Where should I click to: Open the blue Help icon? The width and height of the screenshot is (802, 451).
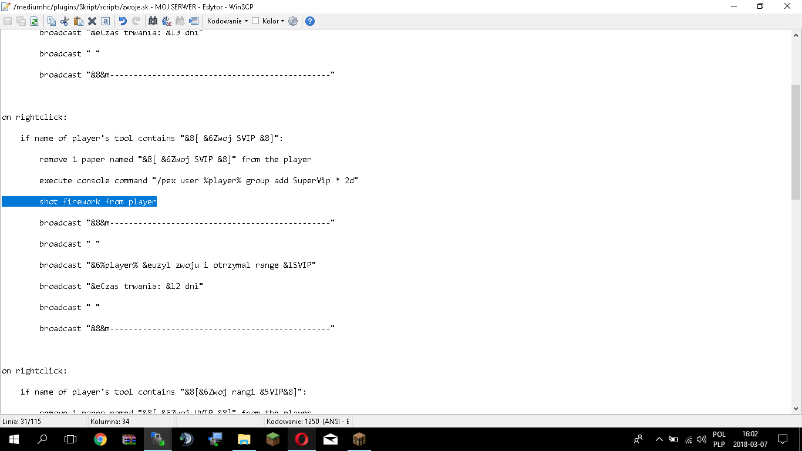click(310, 21)
